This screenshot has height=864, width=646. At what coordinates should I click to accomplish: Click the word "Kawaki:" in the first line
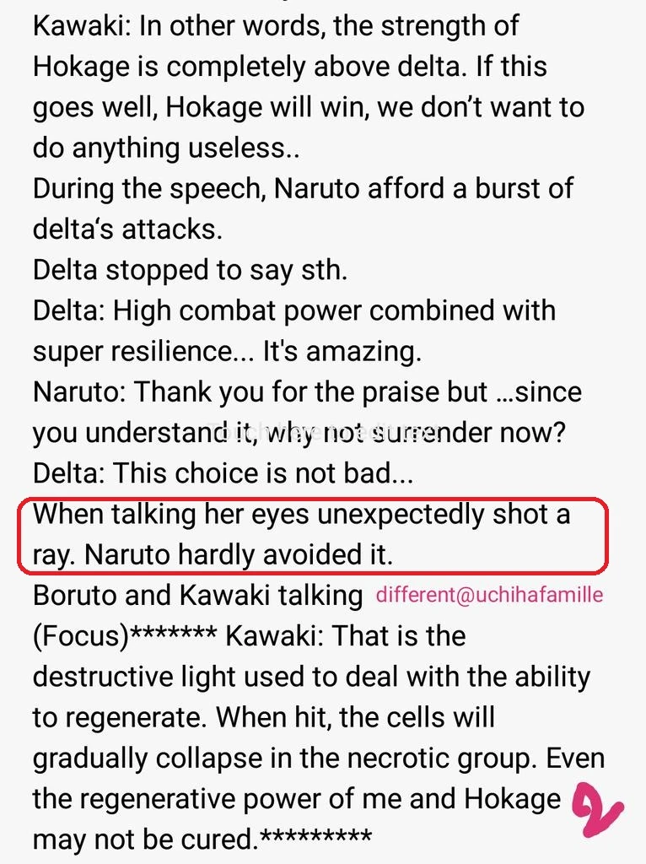[x=82, y=26]
